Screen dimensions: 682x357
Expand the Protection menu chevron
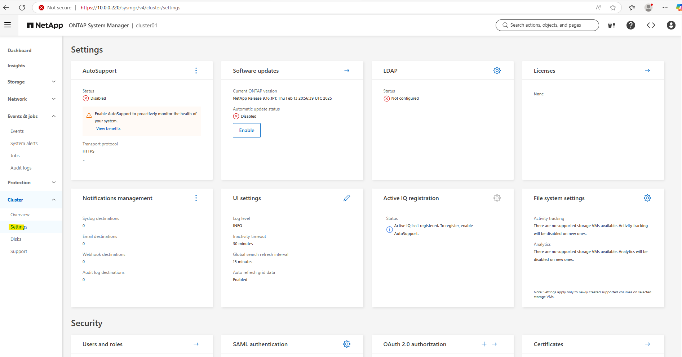(54, 182)
